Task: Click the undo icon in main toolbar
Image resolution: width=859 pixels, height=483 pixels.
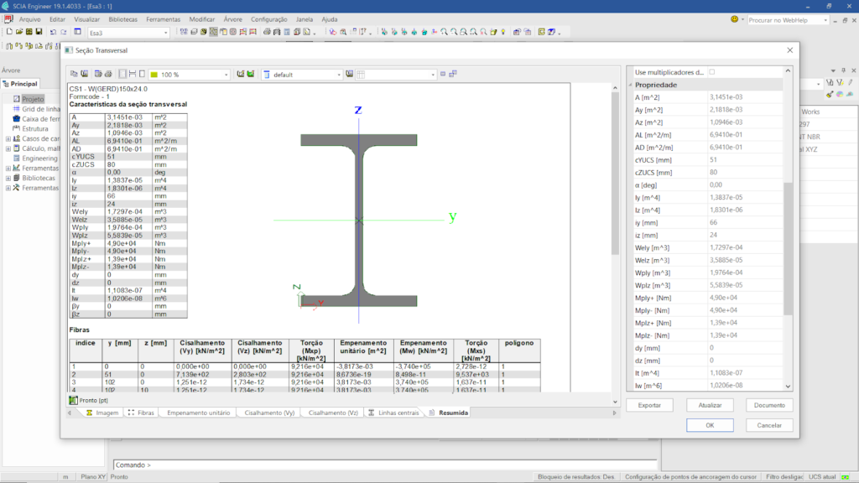Action: [x=52, y=32]
